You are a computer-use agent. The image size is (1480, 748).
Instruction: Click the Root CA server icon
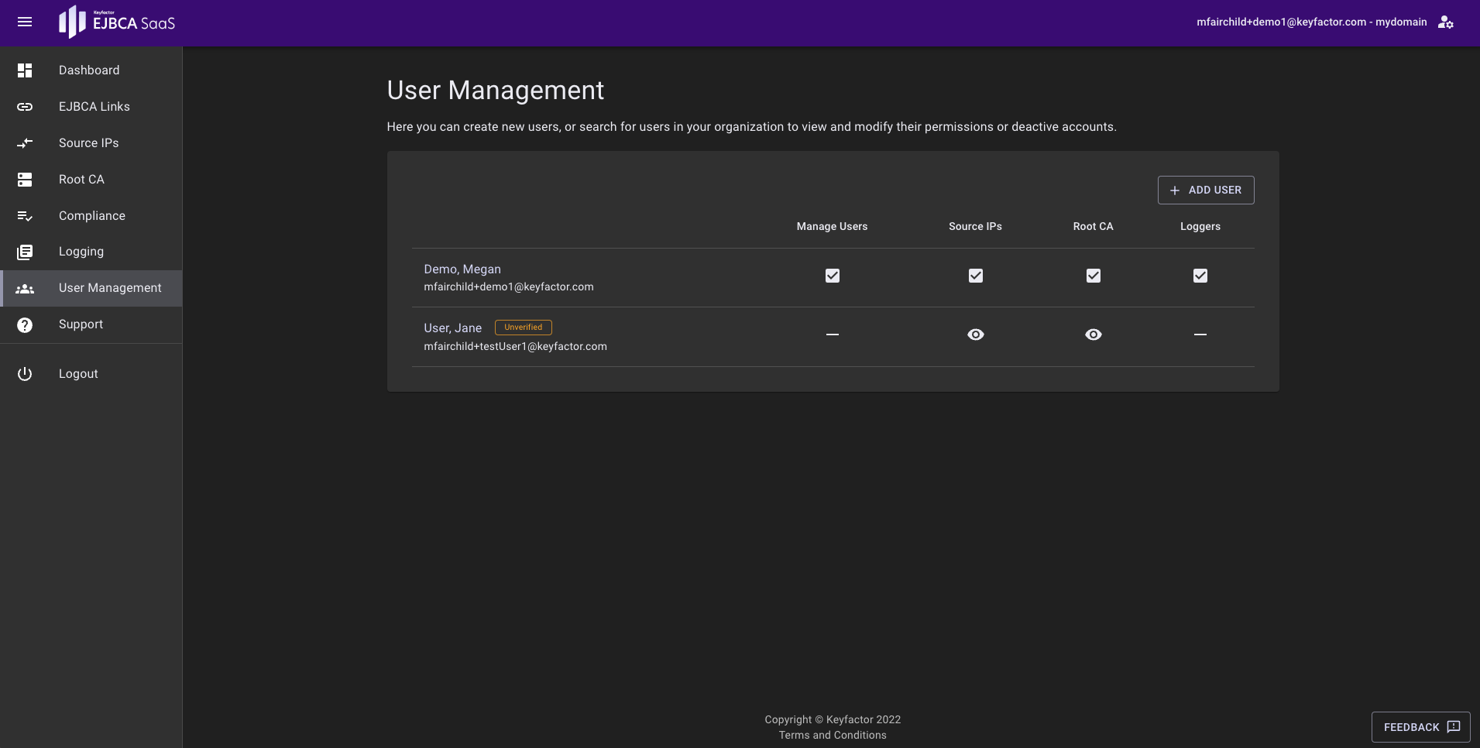pos(25,180)
